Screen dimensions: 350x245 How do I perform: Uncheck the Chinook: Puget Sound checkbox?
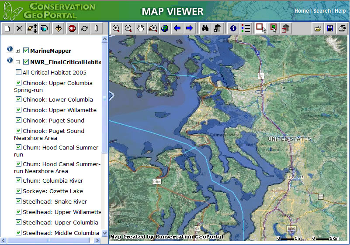[18, 120]
